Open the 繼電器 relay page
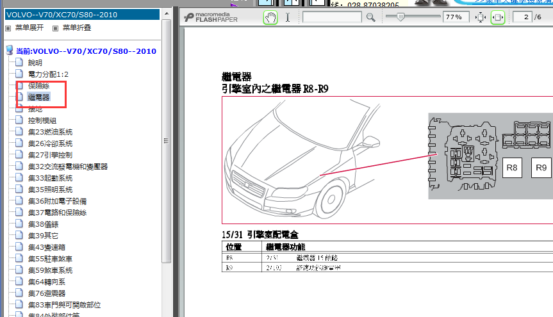The height and width of the screenshot is (317, 553). [x=39, y=97]
